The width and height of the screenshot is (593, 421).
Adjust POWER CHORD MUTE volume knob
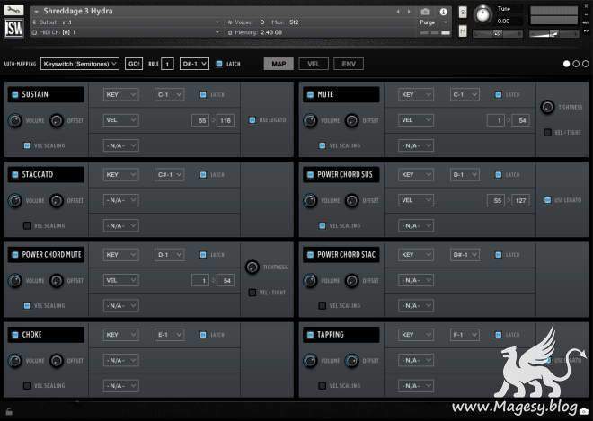[14, 281]
